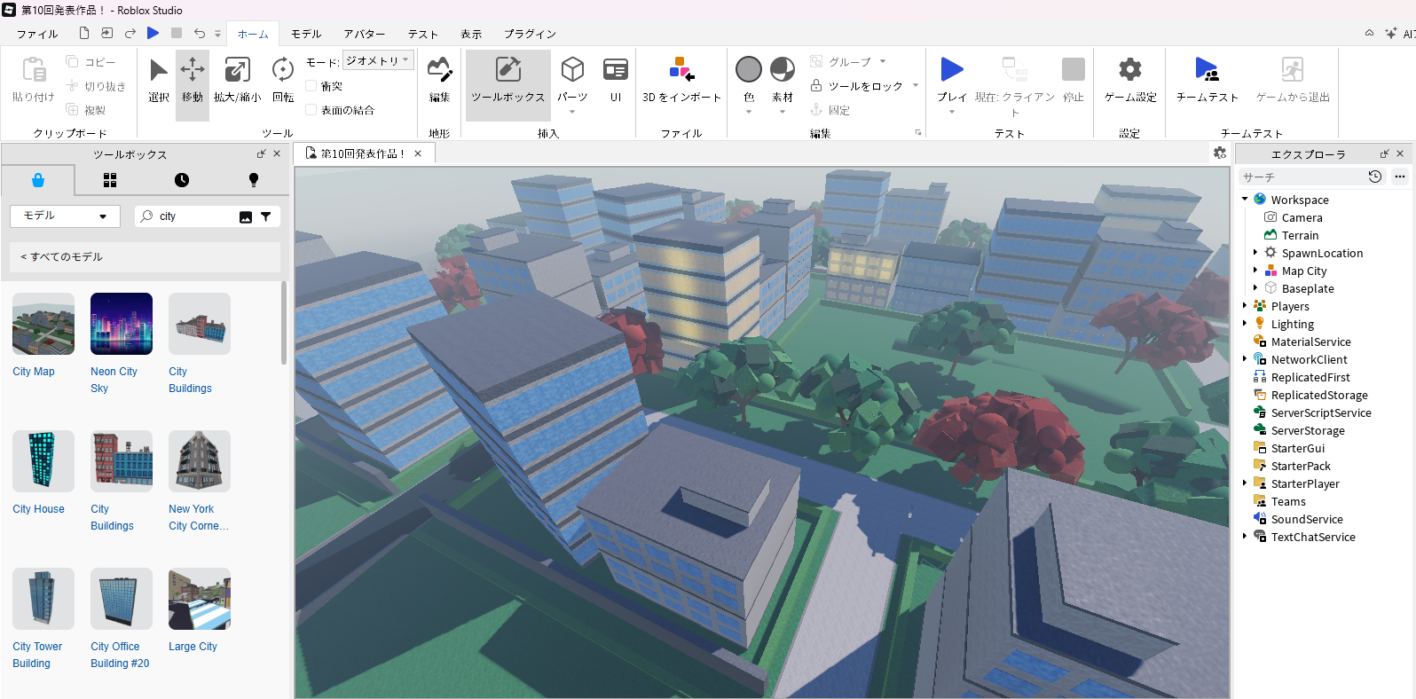Open the toolbox Inventory grid tab

click(110, 180)
